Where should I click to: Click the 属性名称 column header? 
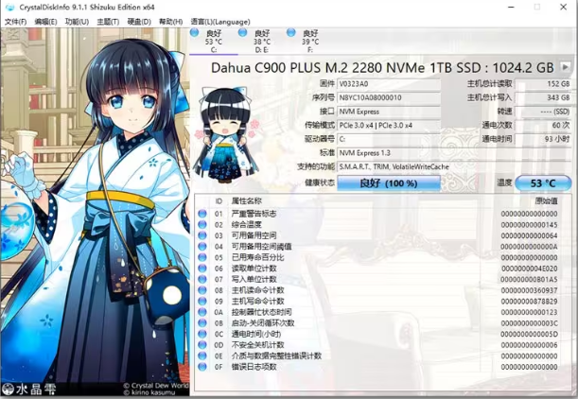(246, 201)
